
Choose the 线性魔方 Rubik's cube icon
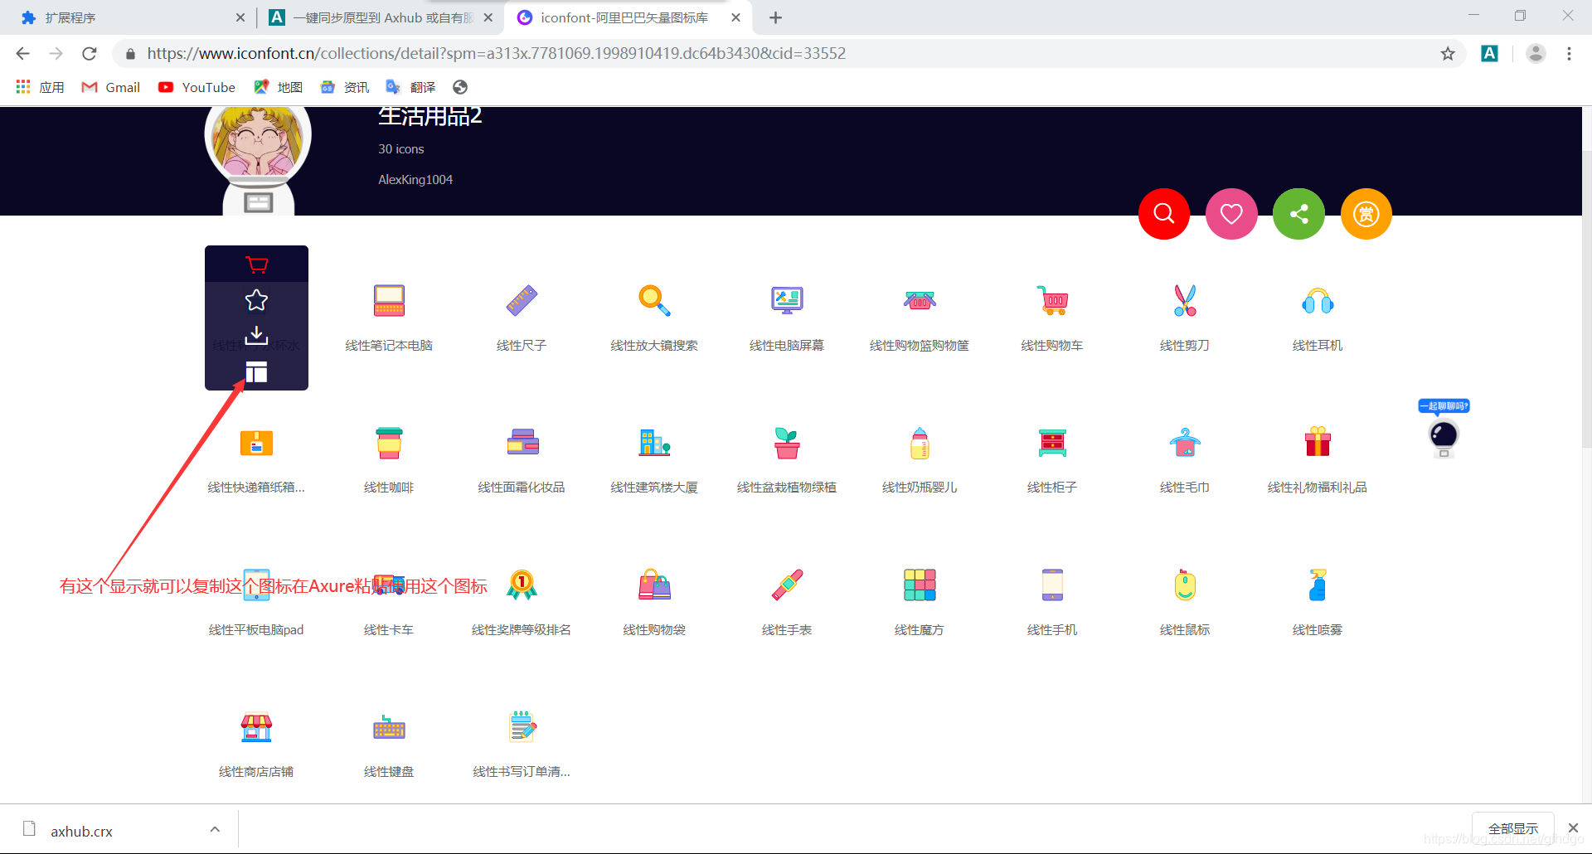click(x=920, y=585)
